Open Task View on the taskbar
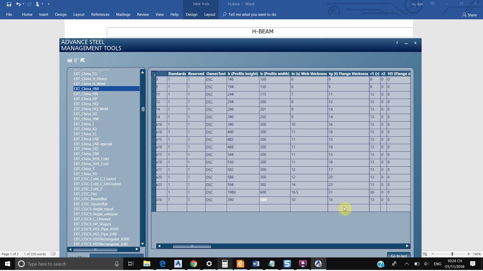This screenshot has height=271, width=483. click(x=131, y=264)
